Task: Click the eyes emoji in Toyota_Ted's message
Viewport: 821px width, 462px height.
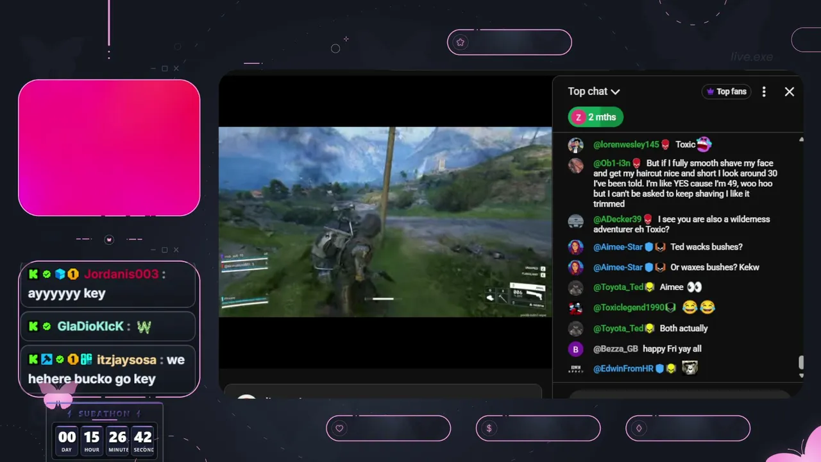Action: [x=694, y=287]
